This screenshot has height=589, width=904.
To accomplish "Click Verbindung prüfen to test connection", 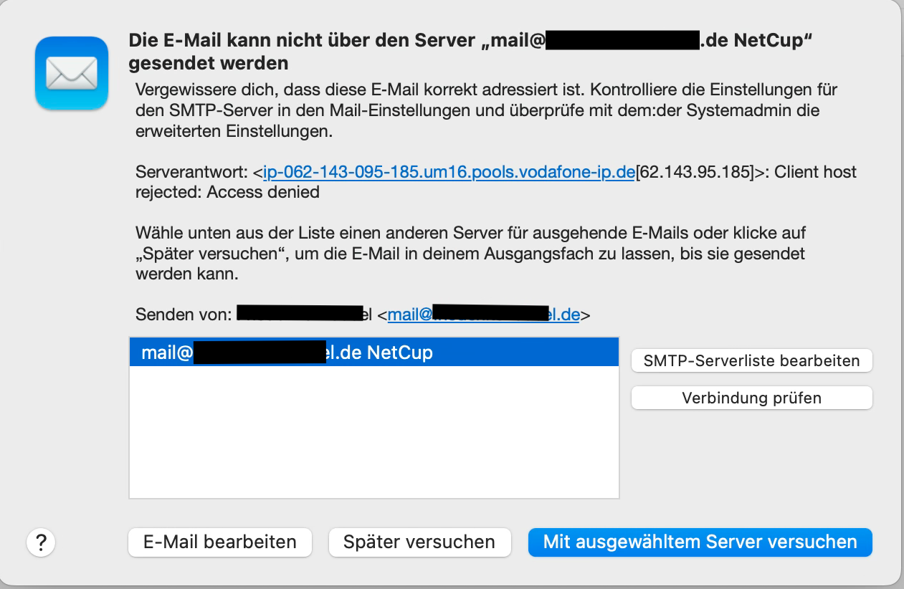I will (x=751, y=398).
